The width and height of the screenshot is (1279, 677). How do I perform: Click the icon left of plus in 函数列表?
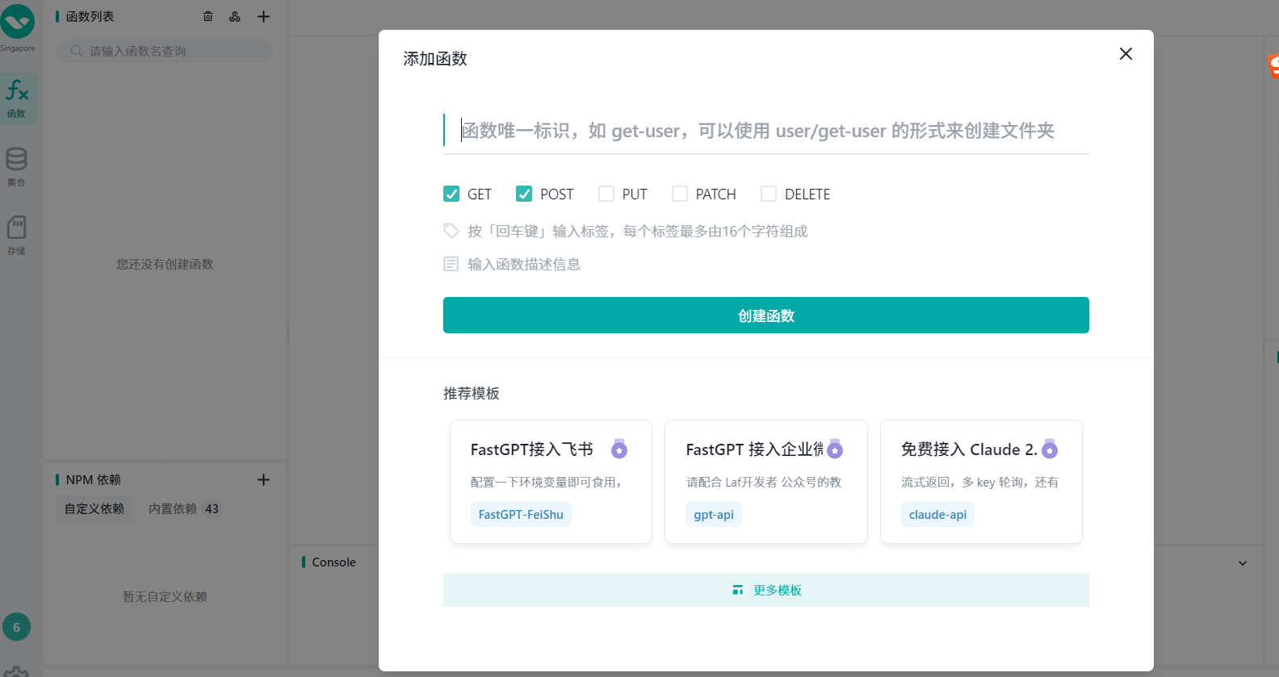tap(235, 16)
